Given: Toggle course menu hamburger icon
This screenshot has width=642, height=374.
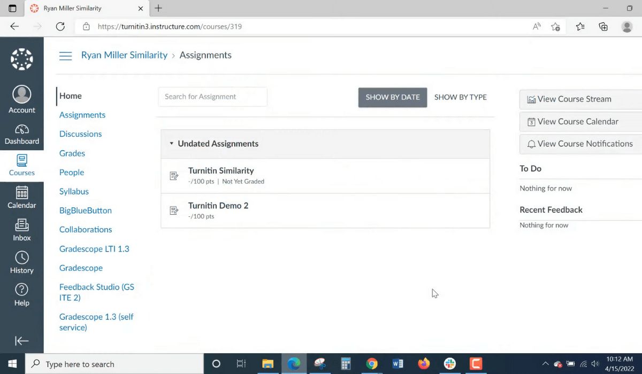Looking at the screenshot, I should pos(65,56).
